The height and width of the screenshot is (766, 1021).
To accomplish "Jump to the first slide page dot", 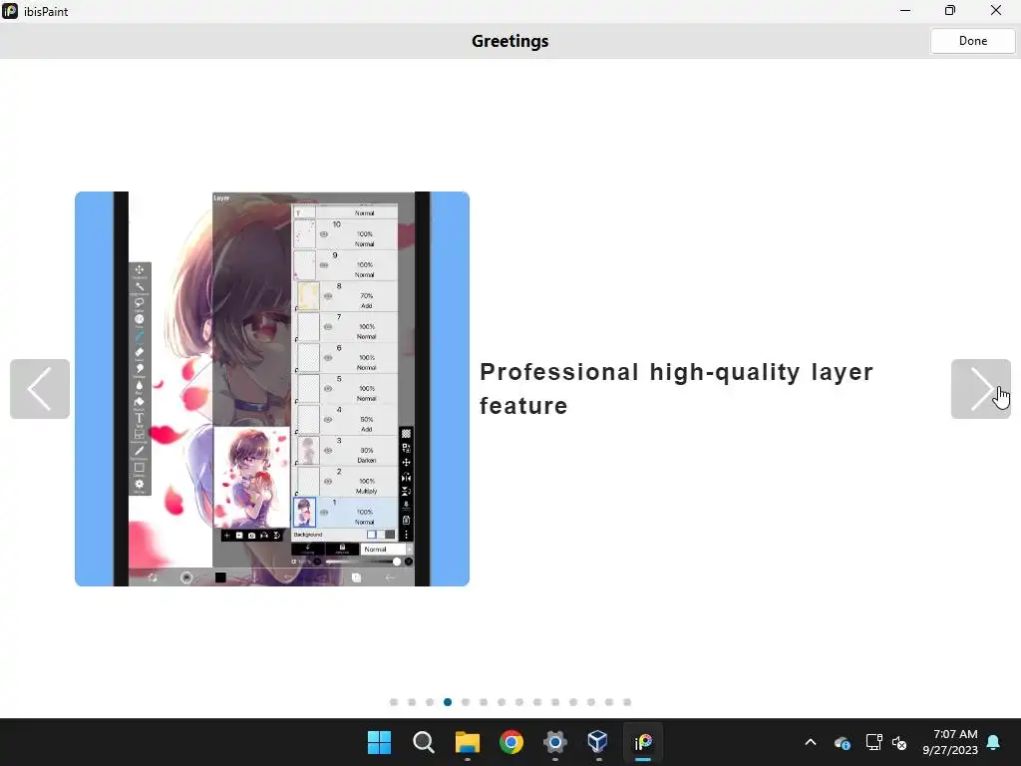I will (x=394, y=702).
